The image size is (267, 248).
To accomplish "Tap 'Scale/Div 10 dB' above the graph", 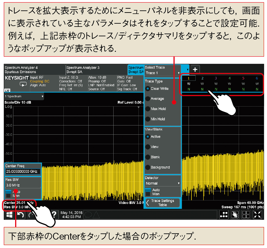I will (x=18, y=103).
